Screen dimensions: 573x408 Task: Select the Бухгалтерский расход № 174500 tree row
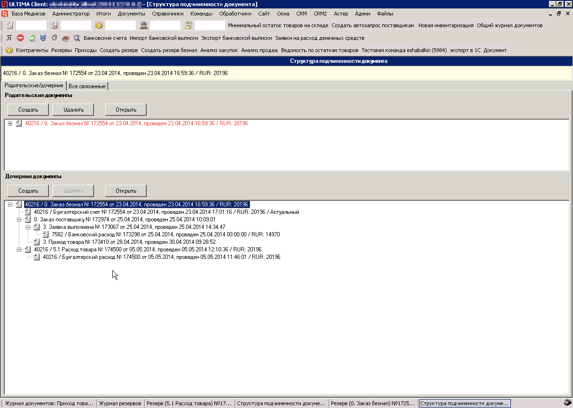coord(161,257)
